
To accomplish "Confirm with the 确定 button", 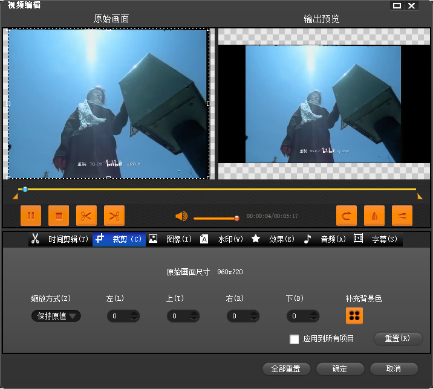I will pyautogui.click(x=340, y=369).
